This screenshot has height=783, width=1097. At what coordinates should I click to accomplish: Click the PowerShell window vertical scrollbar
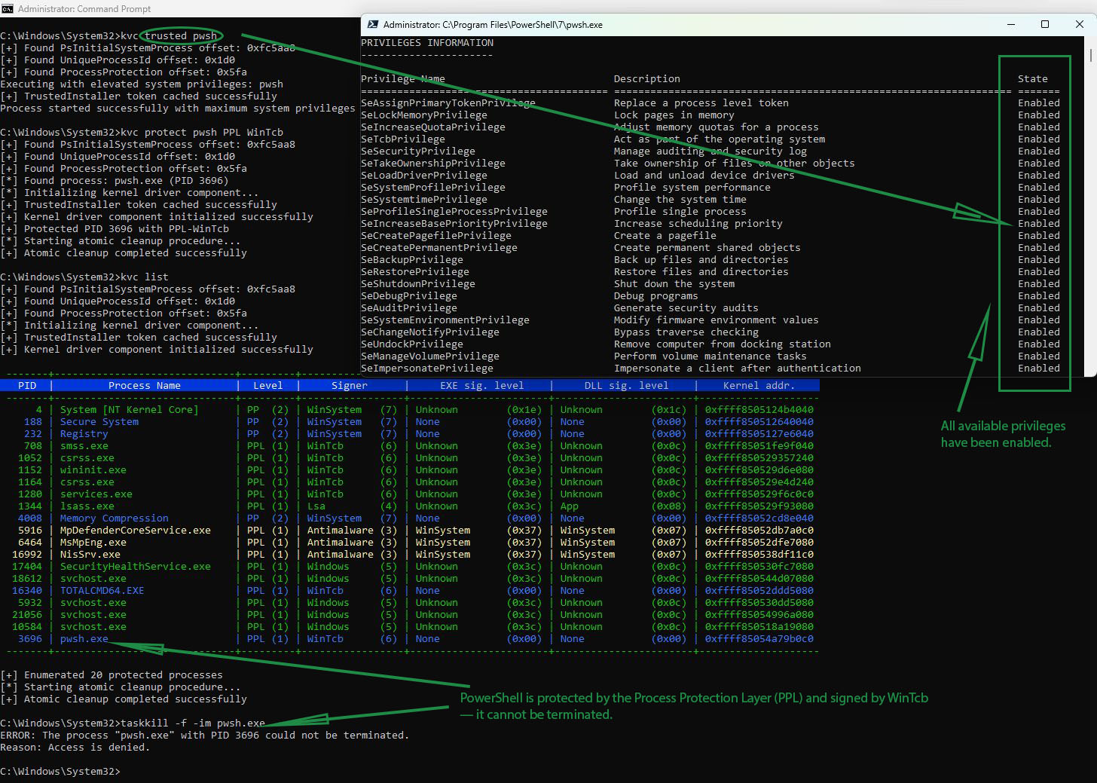(1090, 57)
